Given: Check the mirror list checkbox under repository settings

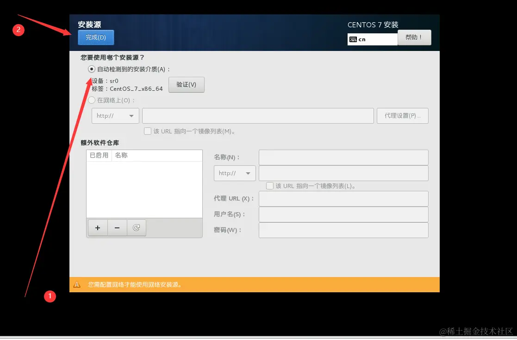Looking at the screenshot, I should pos(270,185).
